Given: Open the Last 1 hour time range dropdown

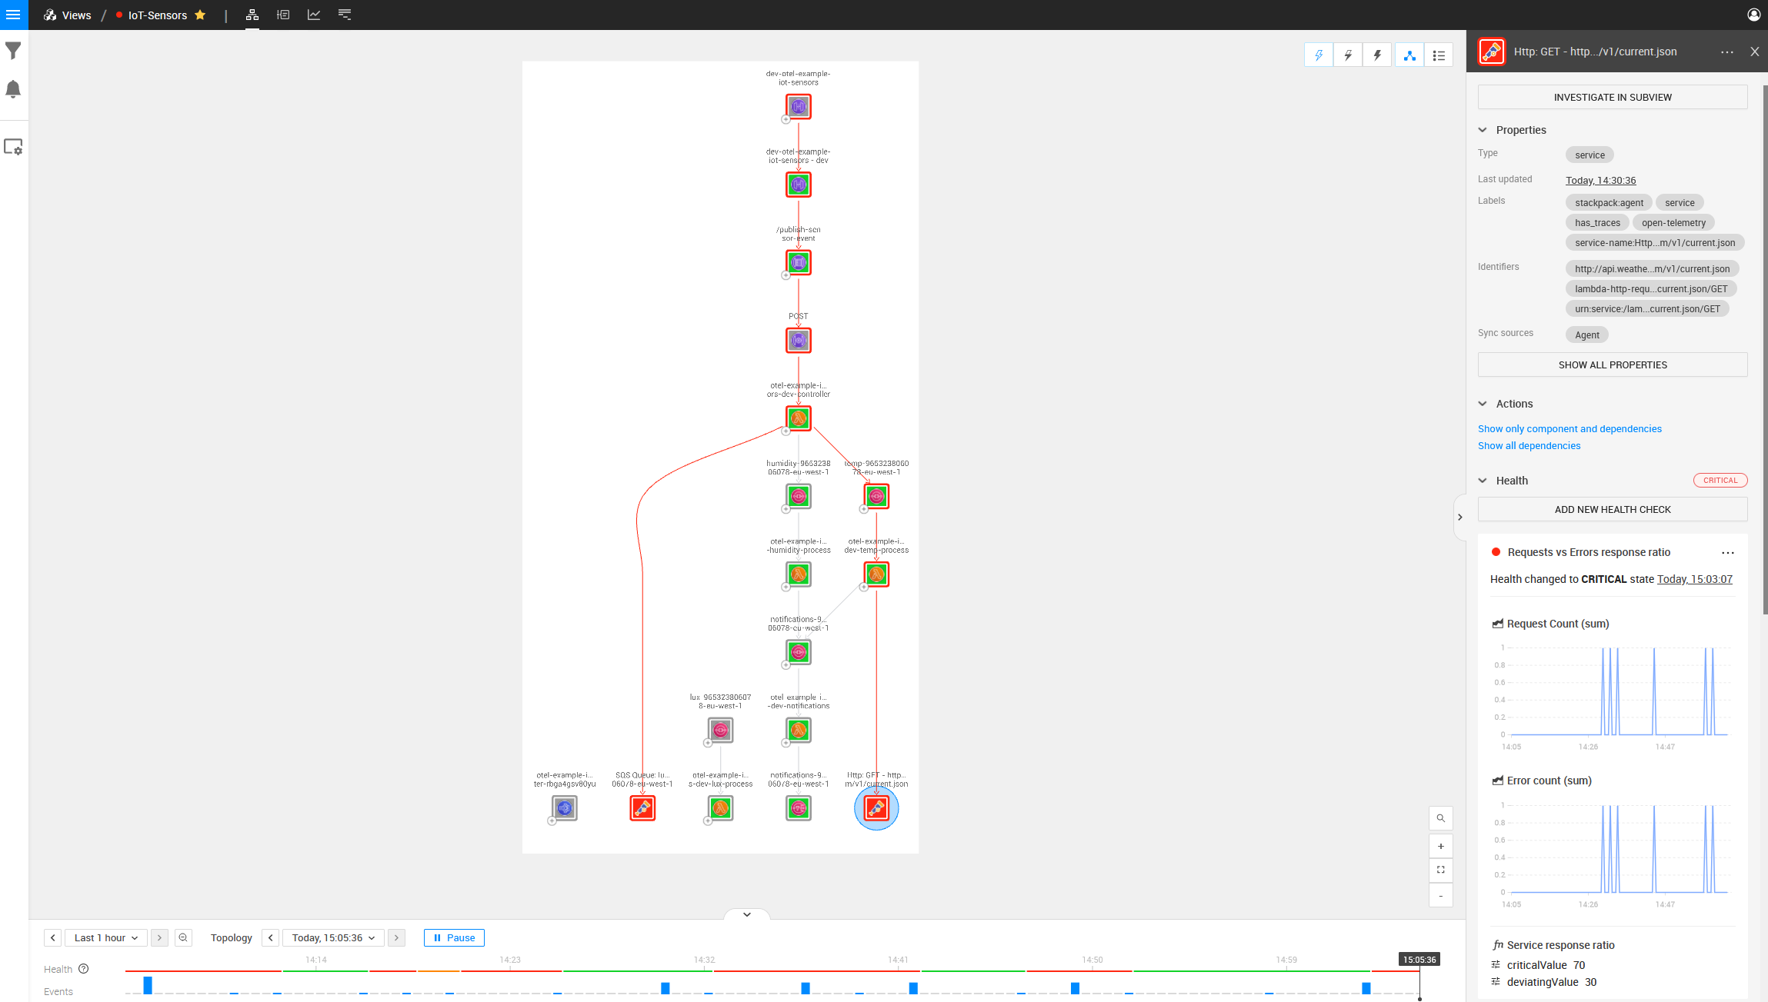Looking at the screenshot, I should pyautogui.click(x=107, y=937).
